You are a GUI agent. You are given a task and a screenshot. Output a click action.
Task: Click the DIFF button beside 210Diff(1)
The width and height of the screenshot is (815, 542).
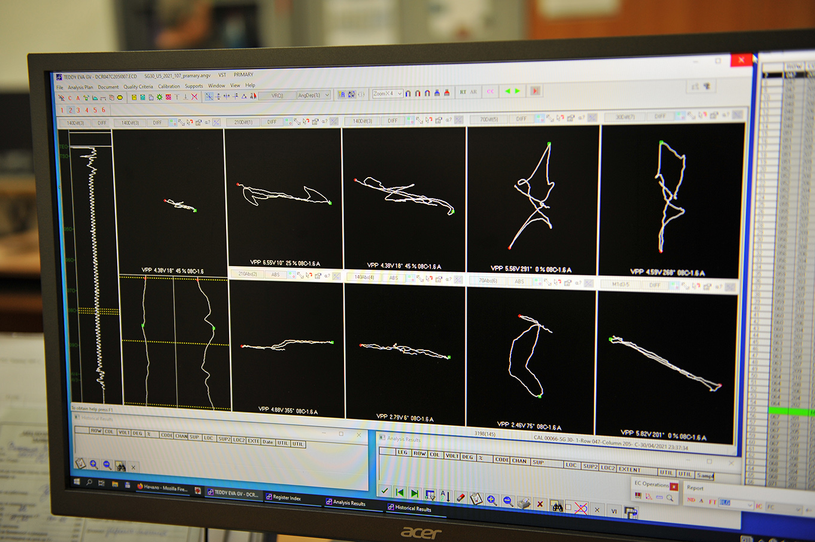[x=272, y=122]
